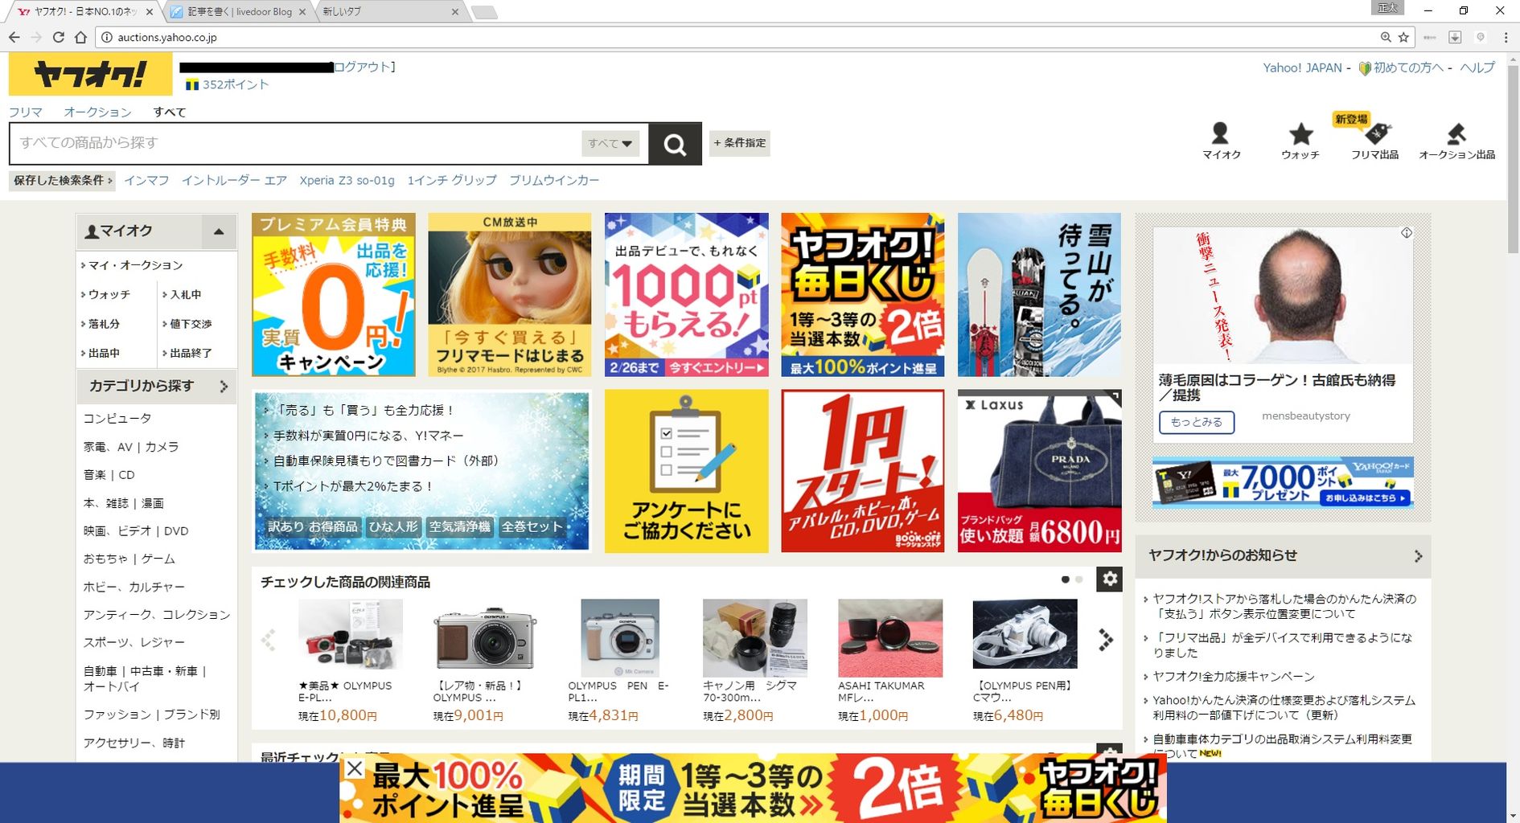The width and height of the screenshot is (1520, 823).
Task: Go to the browser home page
Action: (x=80, y=37)
